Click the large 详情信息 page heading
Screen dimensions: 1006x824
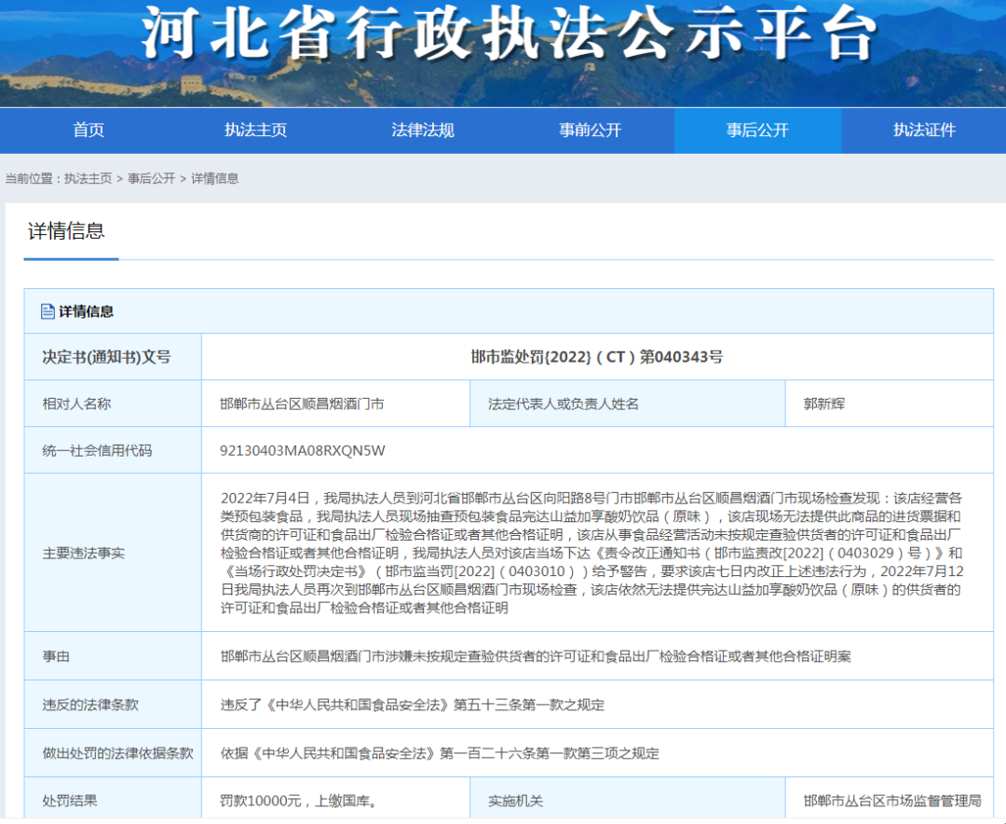click(x=66, y=231)
